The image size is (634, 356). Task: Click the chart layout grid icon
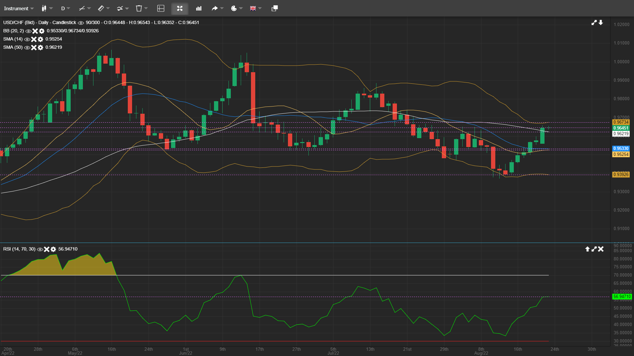[161, 8]
